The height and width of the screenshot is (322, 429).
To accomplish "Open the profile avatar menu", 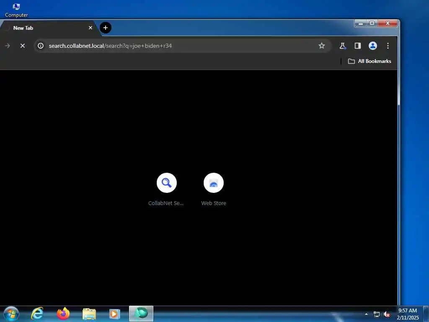I will tap(372, 46).
